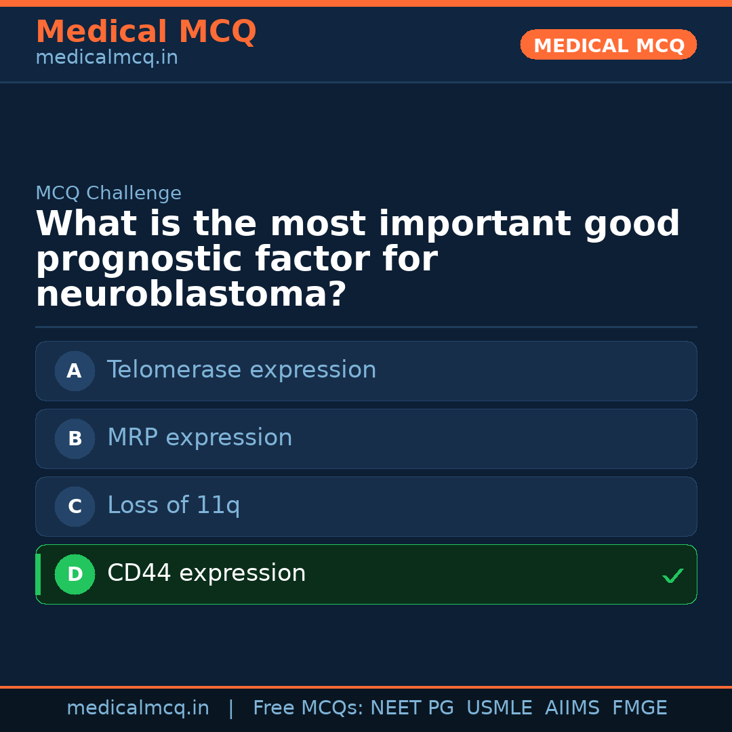Visit medicalmcq.in link in header

(107, 58)
